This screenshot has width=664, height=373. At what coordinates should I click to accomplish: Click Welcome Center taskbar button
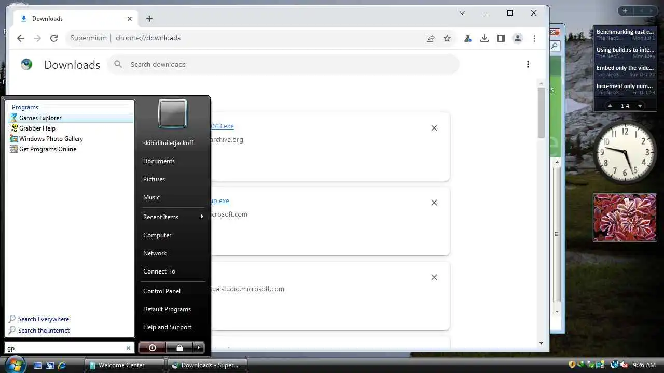pos(125,365)
